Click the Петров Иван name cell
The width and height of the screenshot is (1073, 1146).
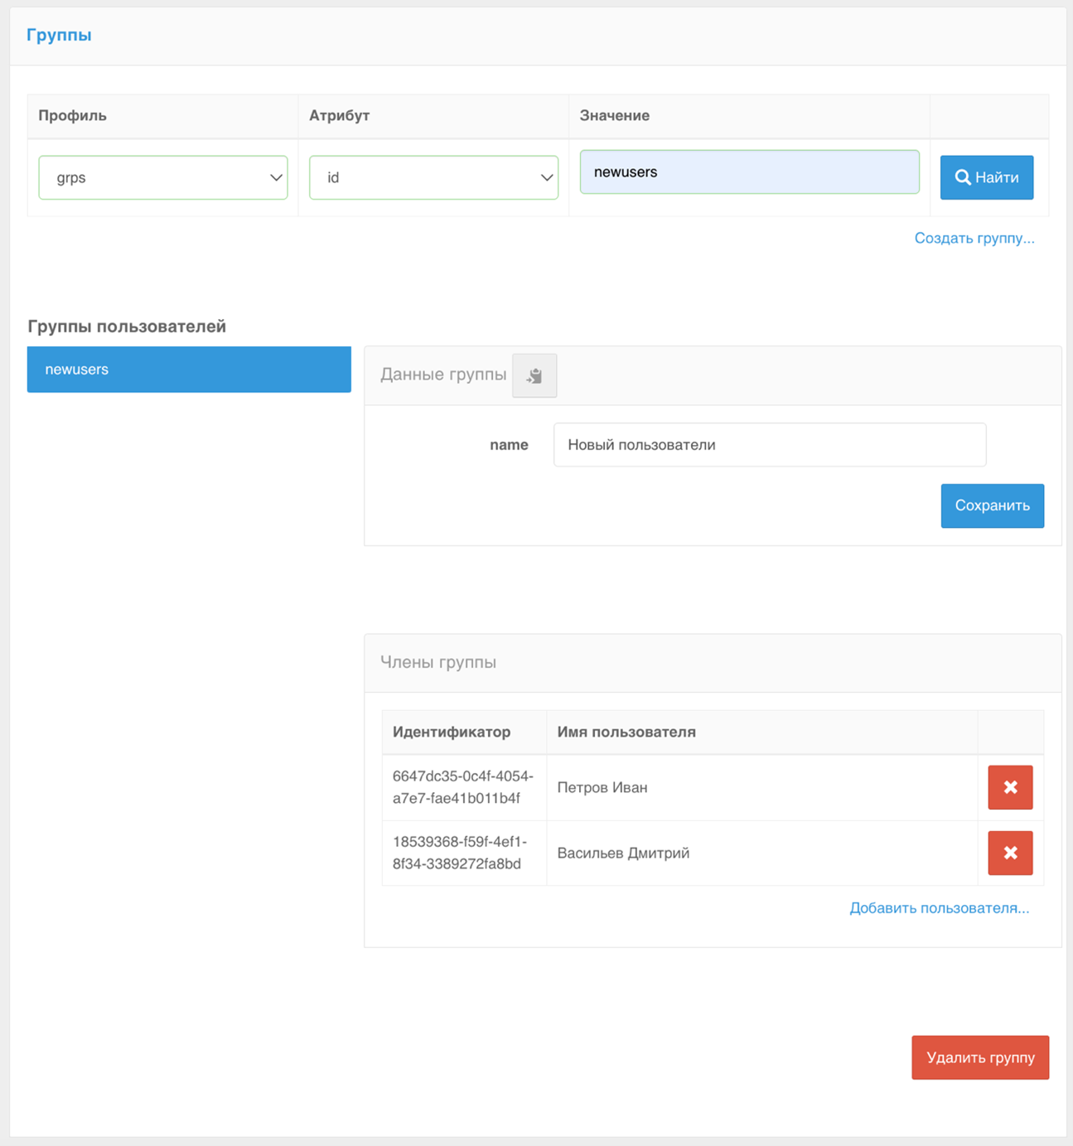602,787
